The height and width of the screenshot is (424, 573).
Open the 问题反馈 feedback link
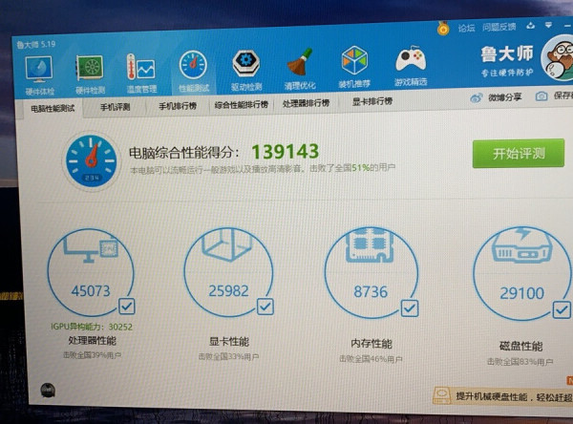499,27
